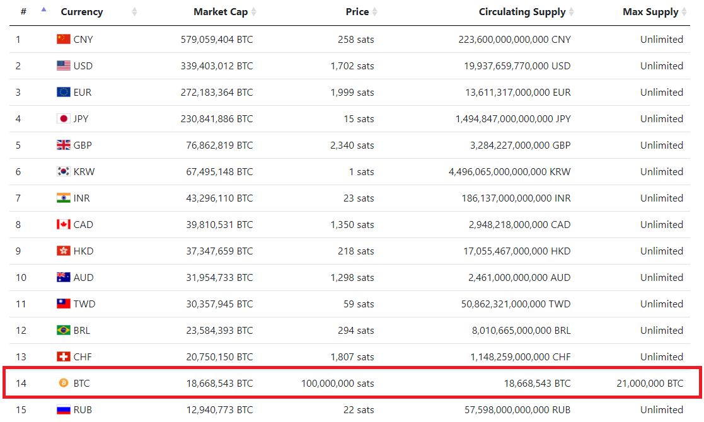Select supply 4,496,065,000,000,000 KRW
Image resolution: width=704 pixels, height=422 pixels.
[510, 172]
